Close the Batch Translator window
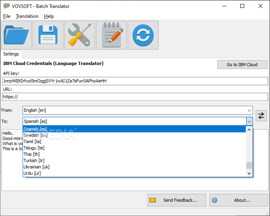Image resolution: width=270 pixels, height=216 pixels. 260,6
